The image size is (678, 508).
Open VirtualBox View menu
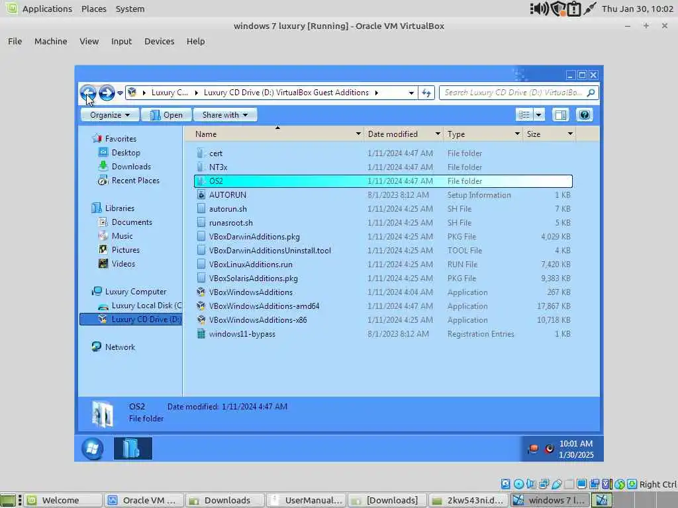pos(89,42)
